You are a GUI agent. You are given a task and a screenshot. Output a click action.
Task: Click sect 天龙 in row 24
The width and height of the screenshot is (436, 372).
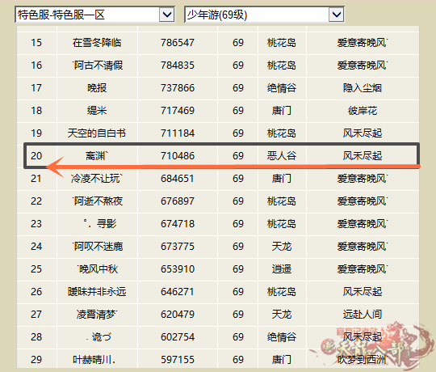pos(282,247)
